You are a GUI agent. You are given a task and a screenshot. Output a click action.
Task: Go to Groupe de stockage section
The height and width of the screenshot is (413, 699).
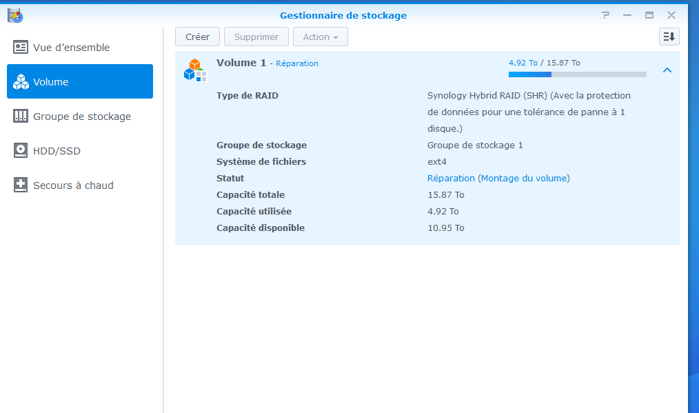pyautogui.click(x=80, y=117)
